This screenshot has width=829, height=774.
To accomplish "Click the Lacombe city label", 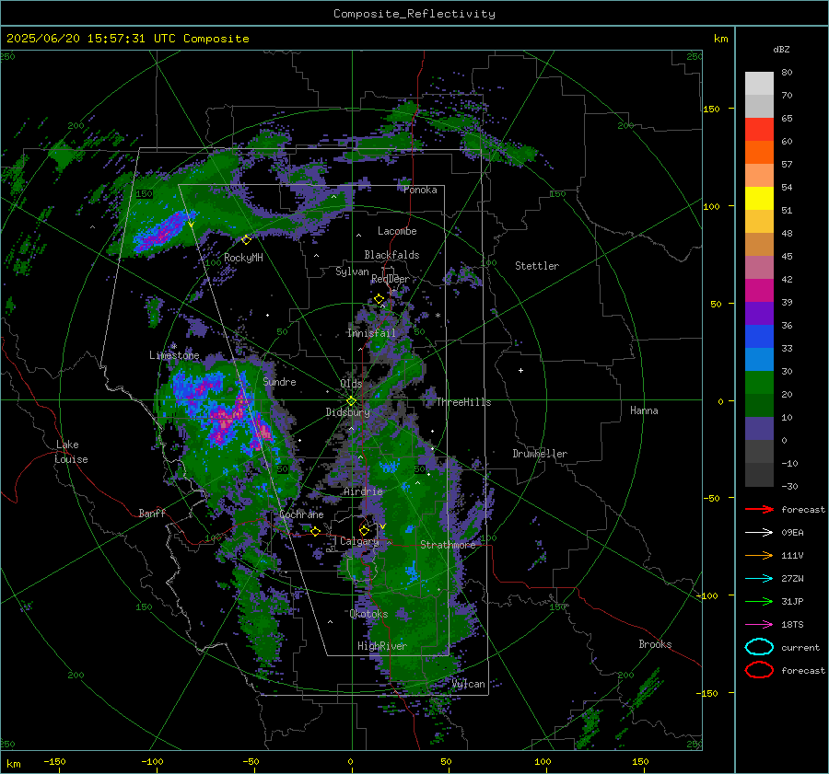I will pos(397,231).
